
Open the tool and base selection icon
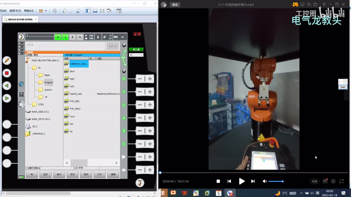tap(107, 37)
